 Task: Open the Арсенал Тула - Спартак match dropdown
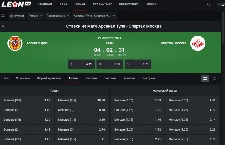94,16
